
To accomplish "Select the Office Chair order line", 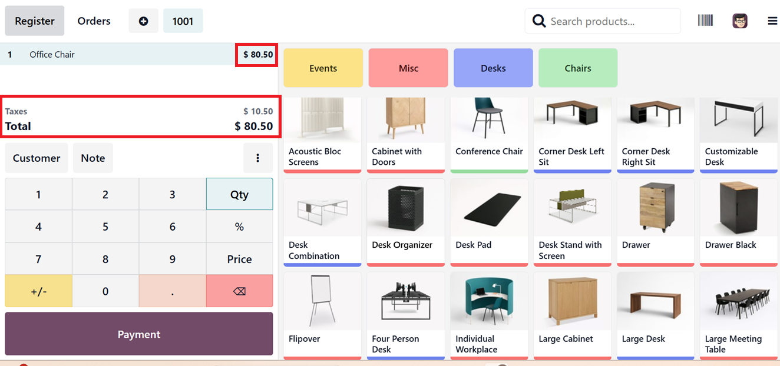I will [118, 55].
